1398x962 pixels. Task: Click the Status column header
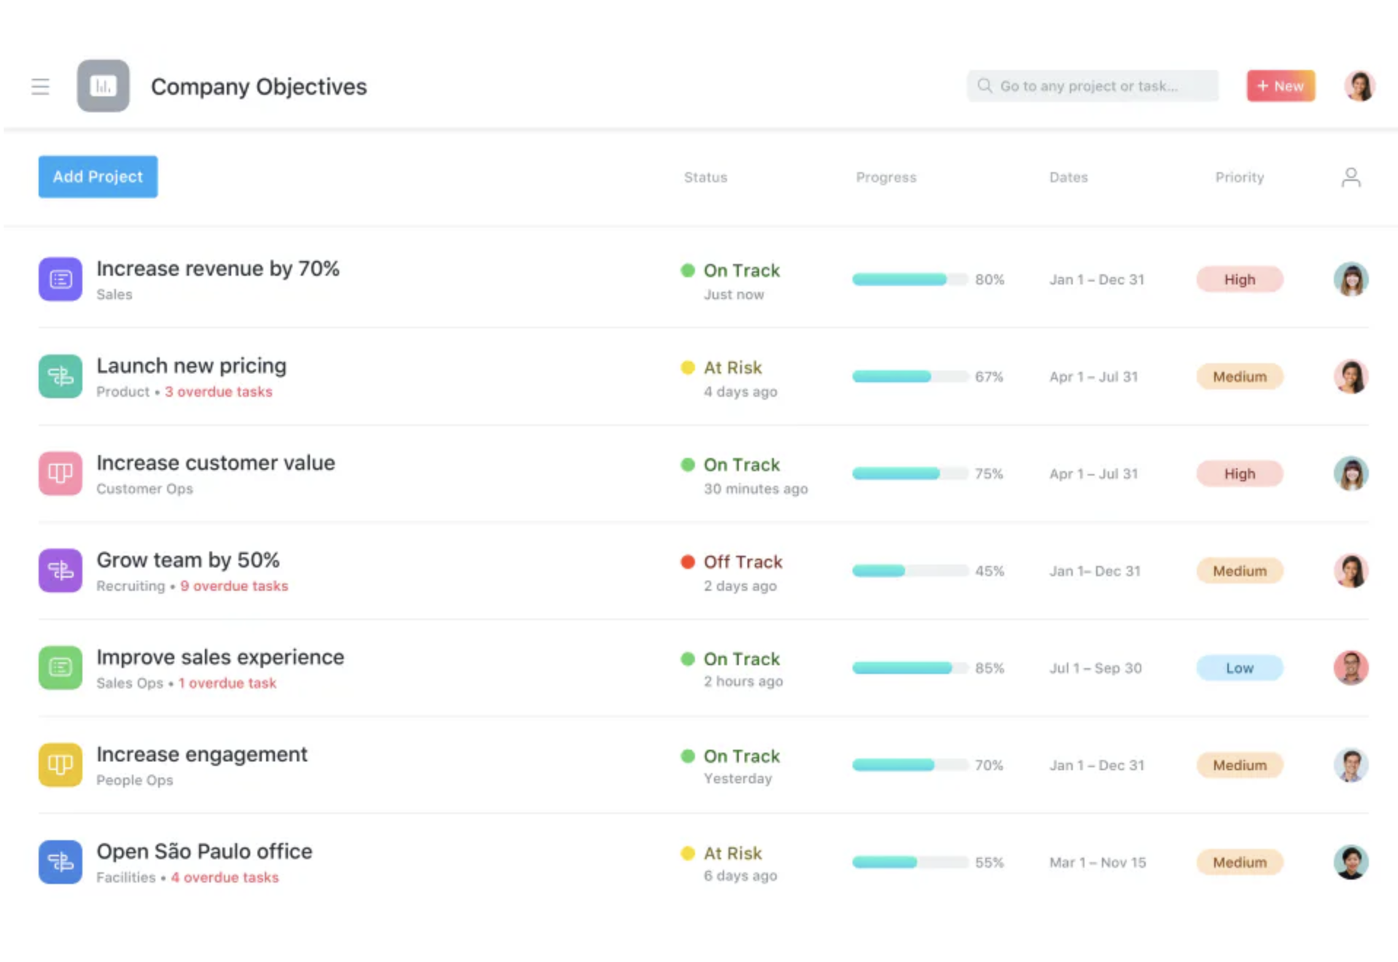(704, 177)
